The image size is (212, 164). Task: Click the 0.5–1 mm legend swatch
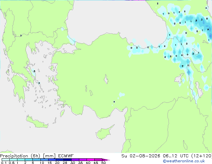pyautogui.click(x=13, y=160)
